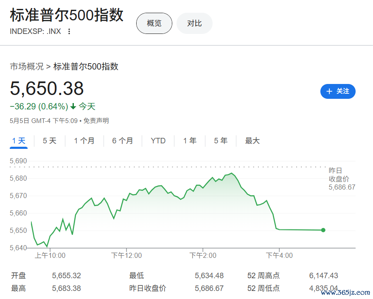Click the 昨日收盘价 table value 5,686.67
Screen dimensions: 373x299
tap(209, 288)
